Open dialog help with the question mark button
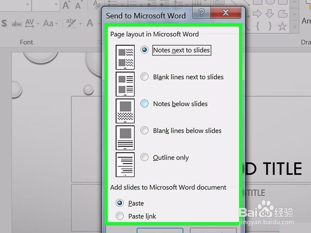This screenshot has height=233, width=311. (201, 13)
